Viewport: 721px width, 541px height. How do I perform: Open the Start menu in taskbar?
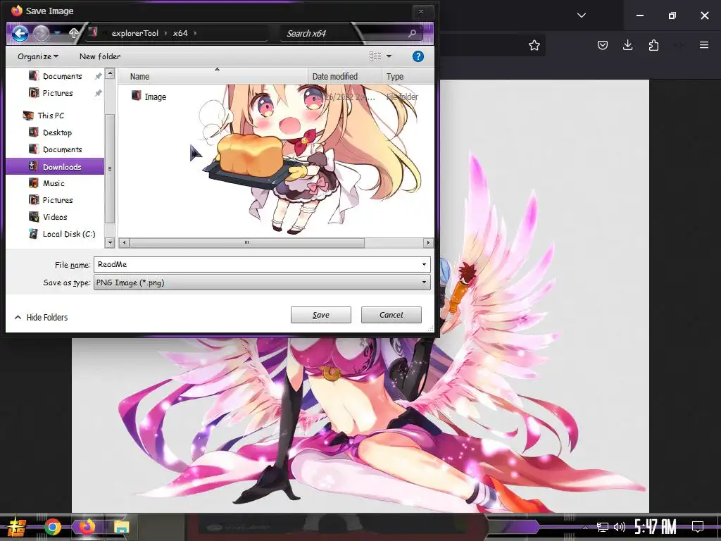tap(16, 527)
